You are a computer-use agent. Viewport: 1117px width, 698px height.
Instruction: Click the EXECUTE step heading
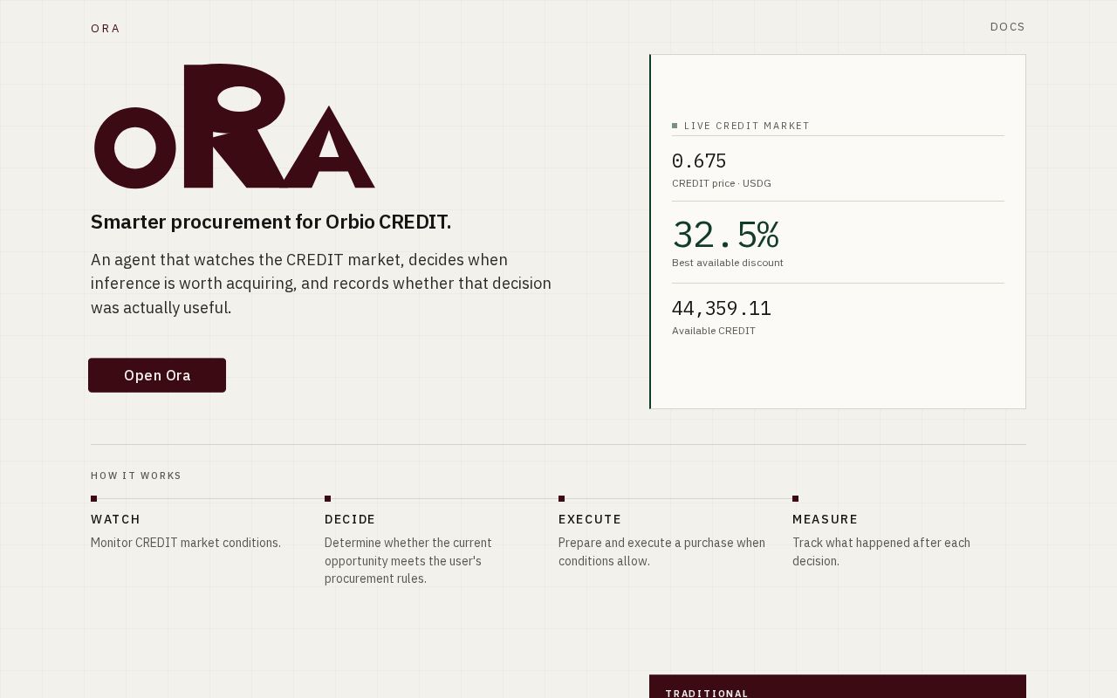(590, 519)
